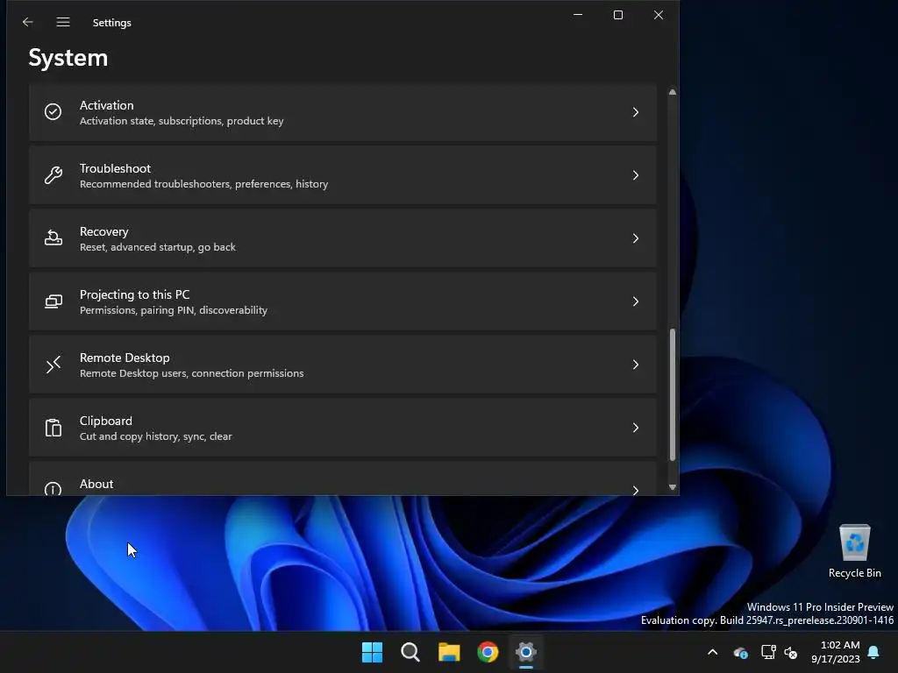The image size is (898, 673).
Task: Click the Troubleshoot wrench icon
Action: pos(53,174)
